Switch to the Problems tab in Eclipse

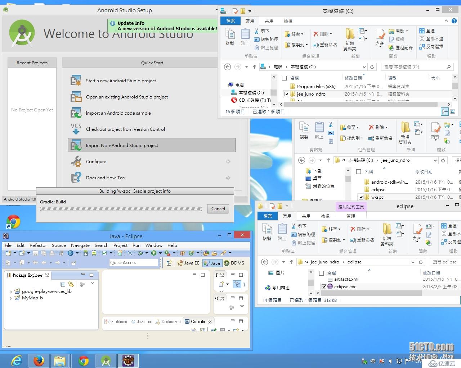coord(116,322)
